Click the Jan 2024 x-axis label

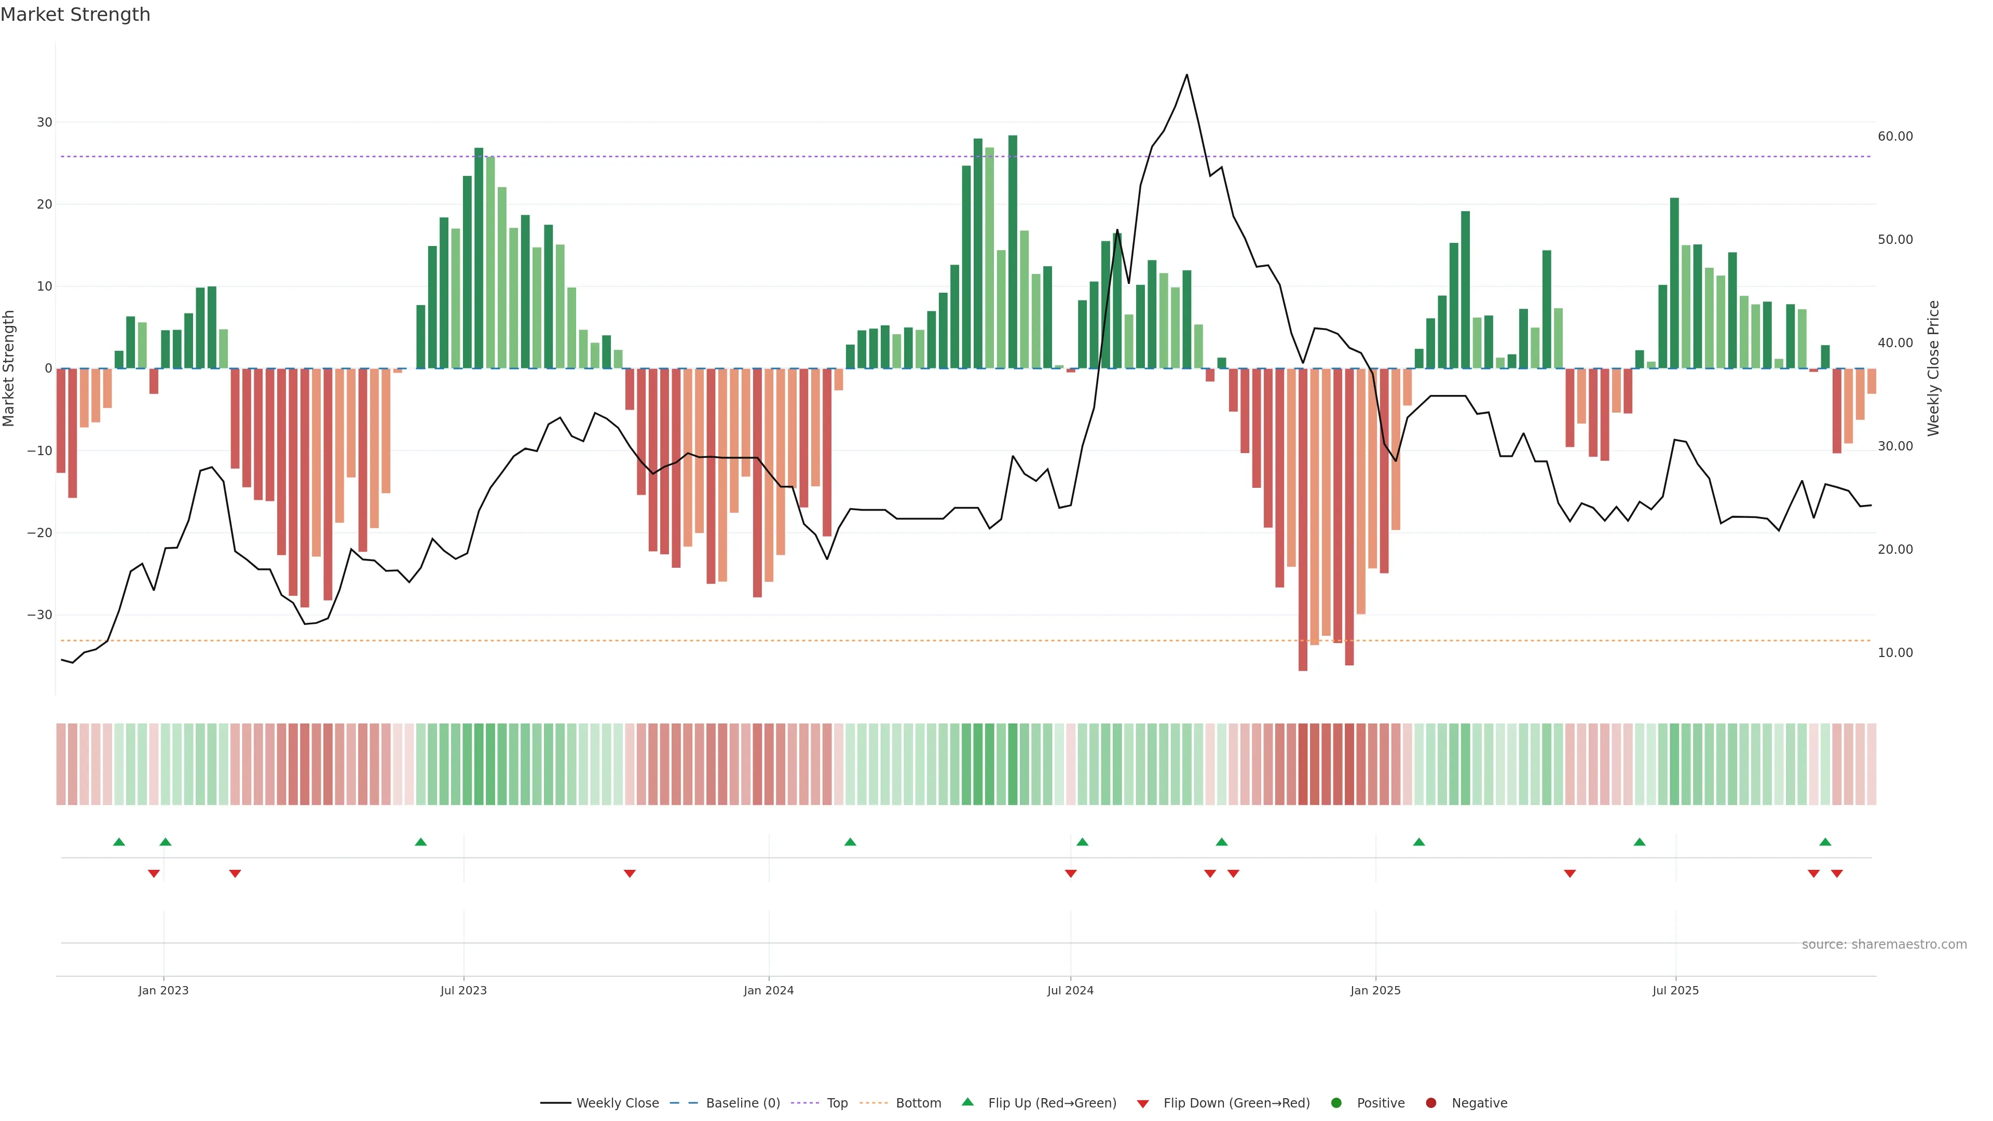point(768,990)
